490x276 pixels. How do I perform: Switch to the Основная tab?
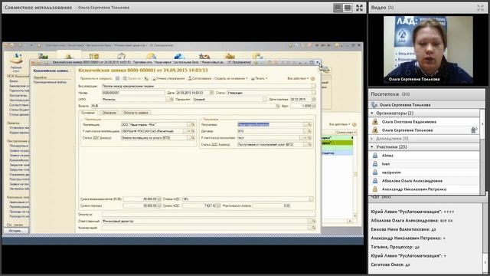[88, 113]
